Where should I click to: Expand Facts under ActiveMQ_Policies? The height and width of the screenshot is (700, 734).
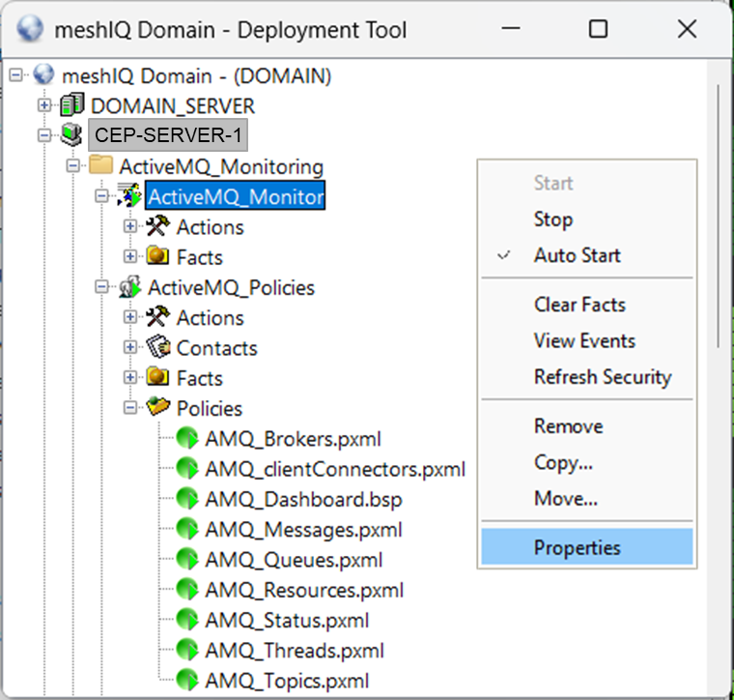point(130,377)
